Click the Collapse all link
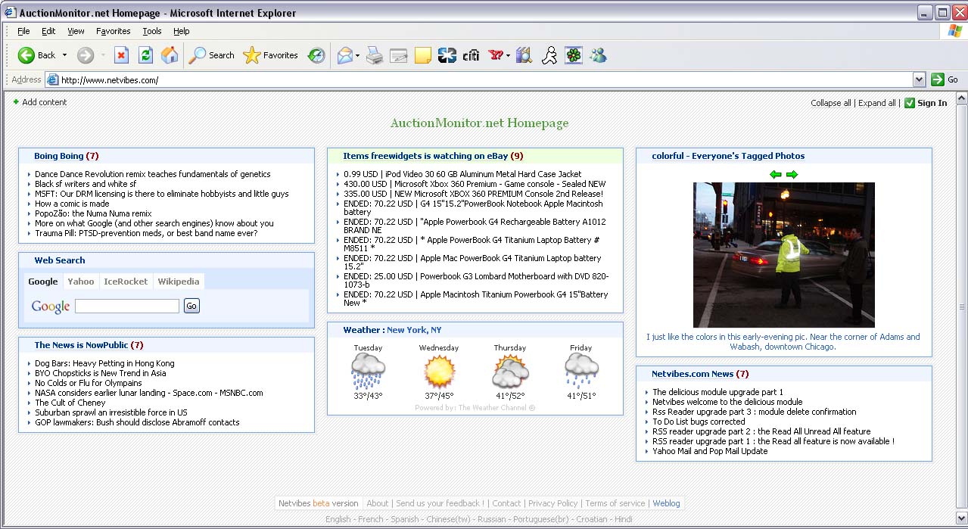 pyautogui.click(x=830, y=103)
